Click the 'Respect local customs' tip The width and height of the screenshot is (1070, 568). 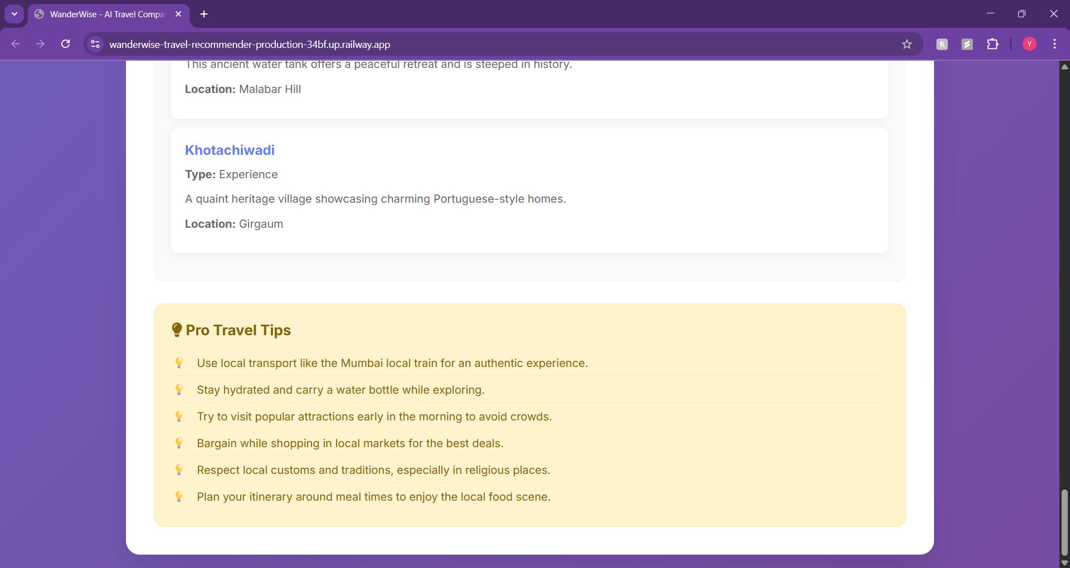[x=373, y=470]
